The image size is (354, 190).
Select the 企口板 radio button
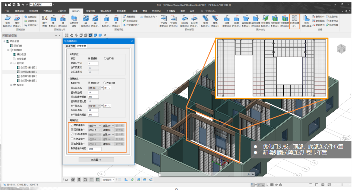(105, 58)
